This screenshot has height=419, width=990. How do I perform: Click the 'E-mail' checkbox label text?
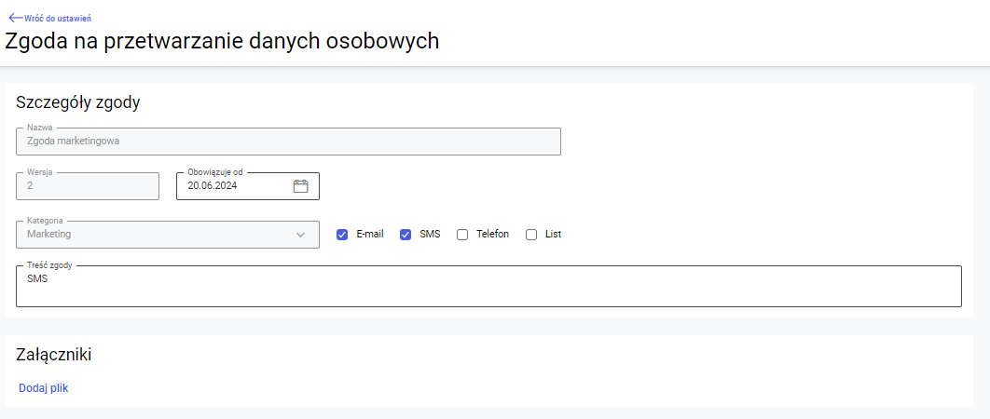(x=370, y=235)
